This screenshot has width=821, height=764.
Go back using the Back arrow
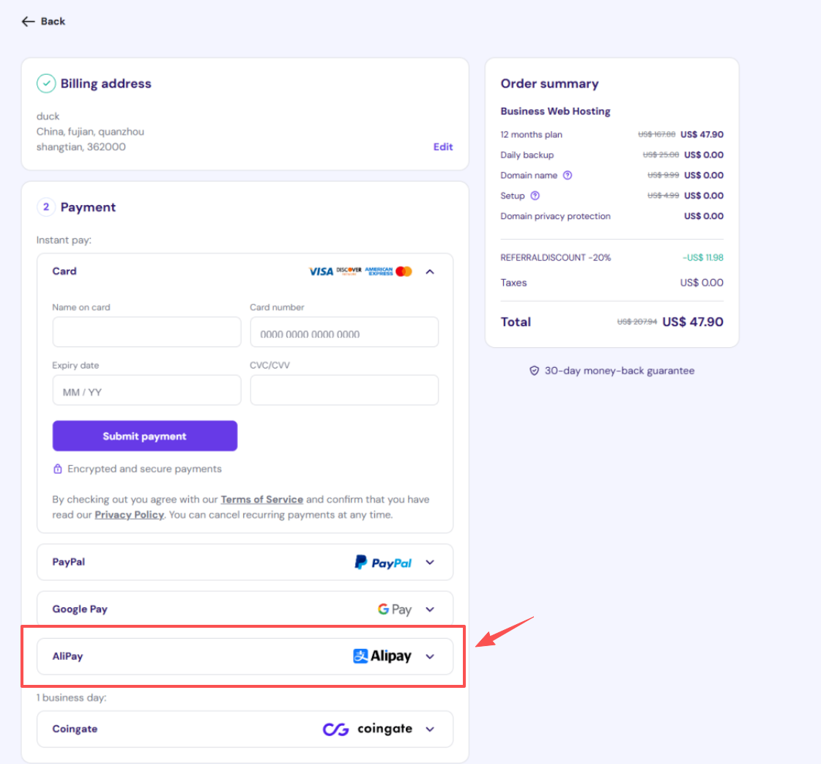point(28,21)
